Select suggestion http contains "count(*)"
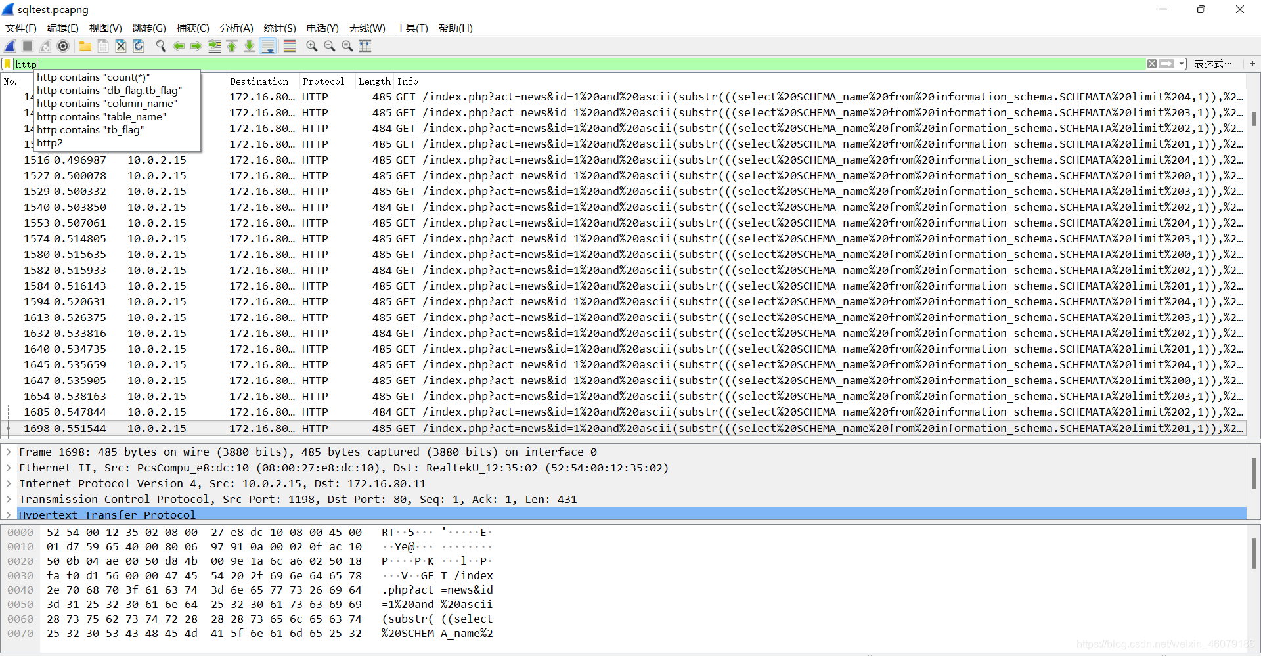The width and height of the screenshot is (1261, 656). [117, 77]
